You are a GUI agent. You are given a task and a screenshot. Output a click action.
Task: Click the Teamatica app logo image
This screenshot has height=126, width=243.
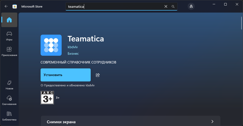click(51, 45)
